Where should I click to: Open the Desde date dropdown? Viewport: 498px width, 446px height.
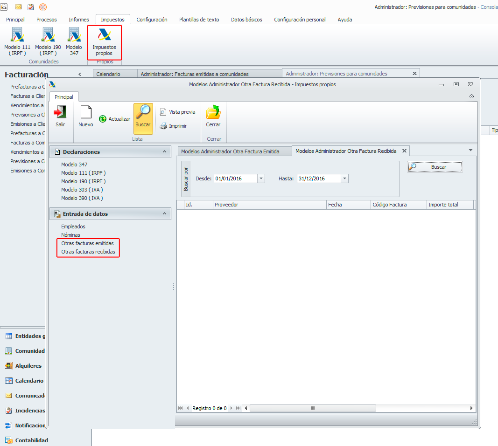click(x=261, y=178)
